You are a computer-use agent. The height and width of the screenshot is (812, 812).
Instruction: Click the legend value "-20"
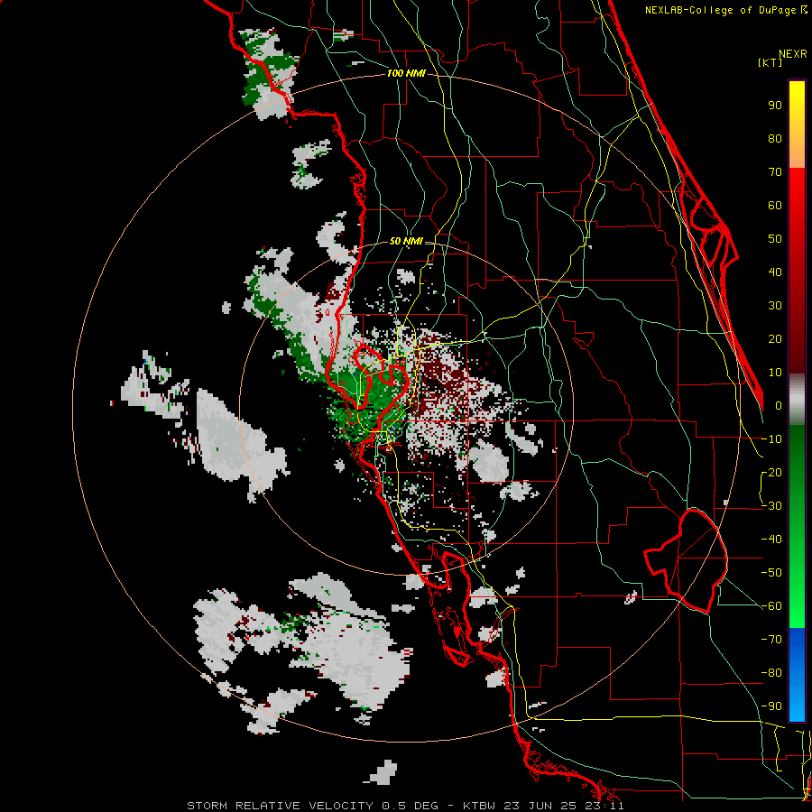pyautogui.click(x=771, y=473)
